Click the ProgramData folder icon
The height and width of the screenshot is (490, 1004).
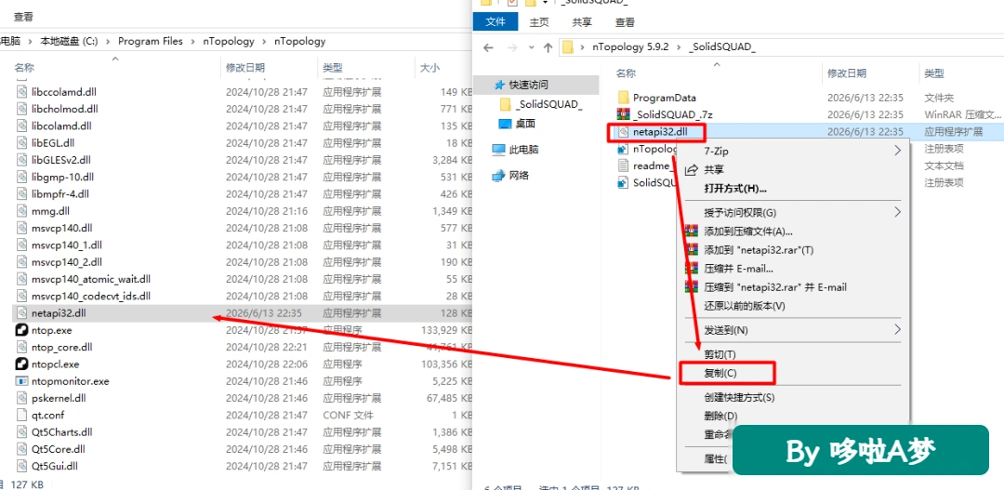623,98
